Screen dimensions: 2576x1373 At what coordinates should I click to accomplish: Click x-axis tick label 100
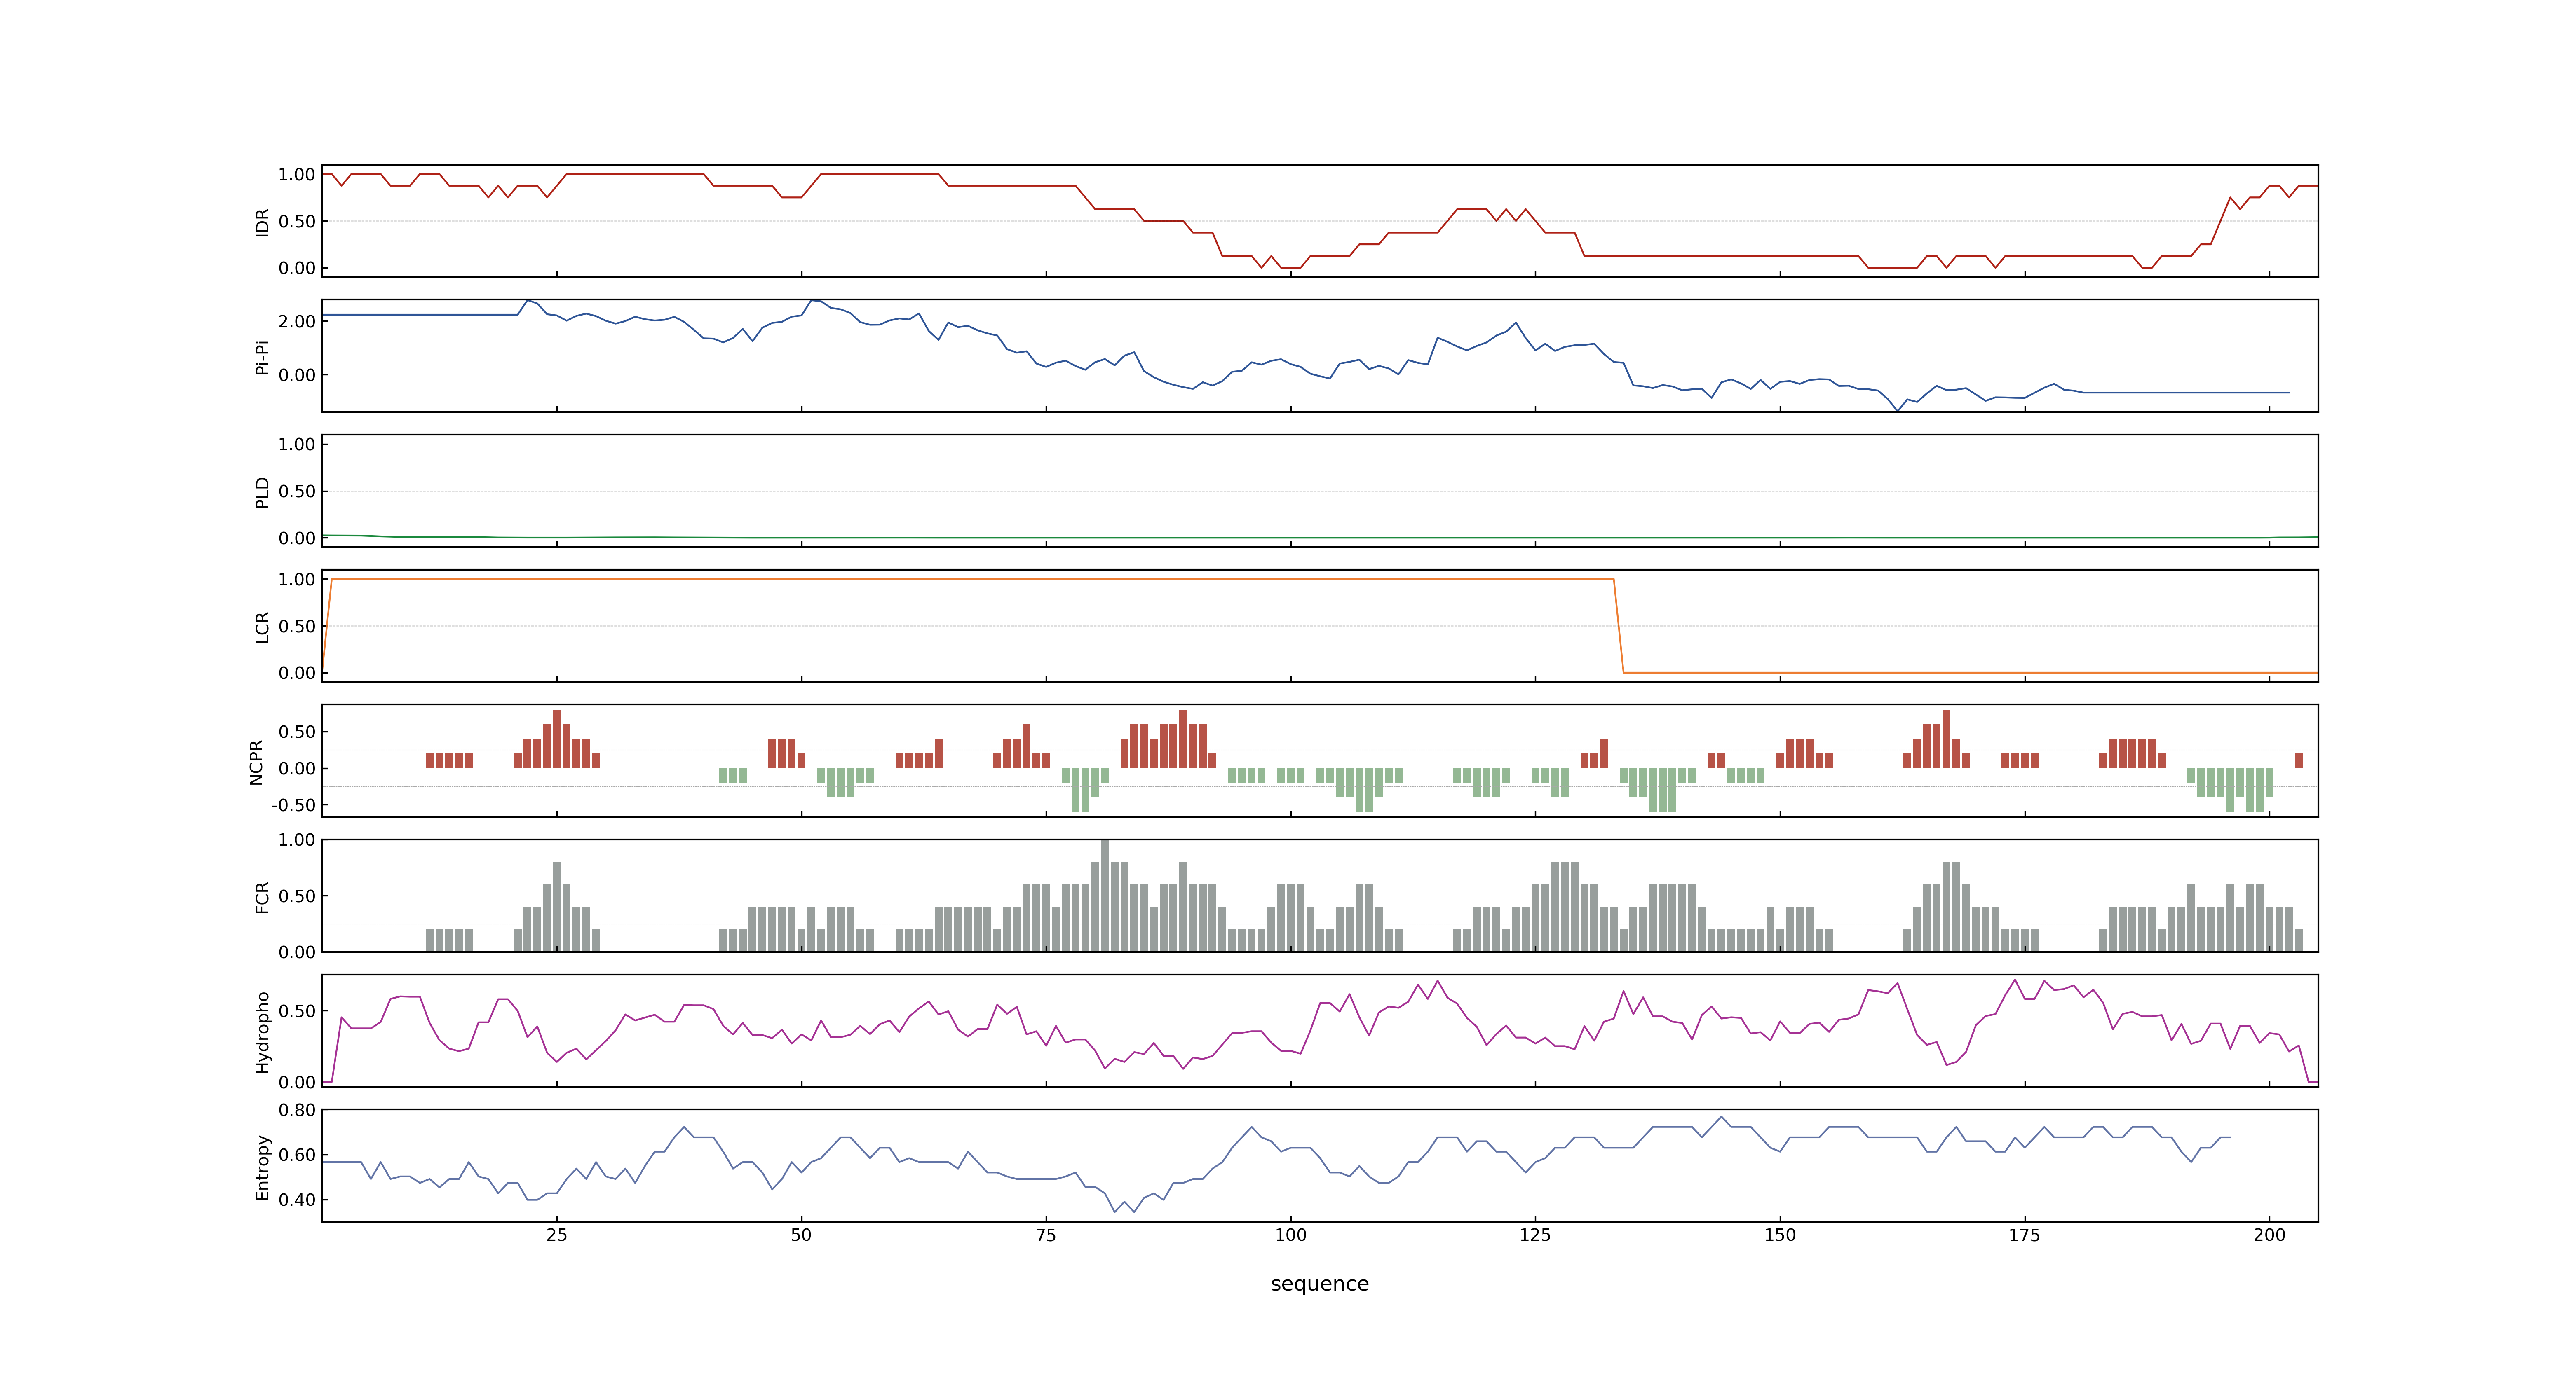click(x=1291, y=1235)
